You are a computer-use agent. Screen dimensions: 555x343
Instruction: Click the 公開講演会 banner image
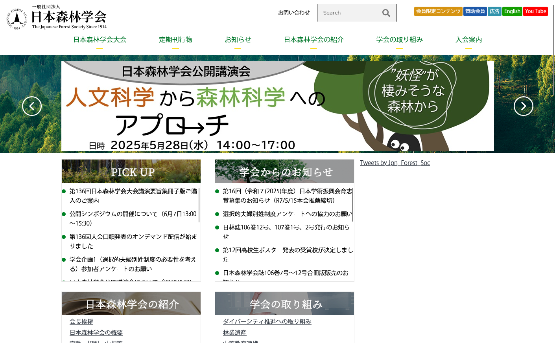click(277, 106)
